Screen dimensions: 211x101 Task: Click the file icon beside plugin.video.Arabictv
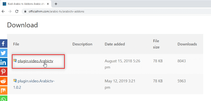(15, 61)
